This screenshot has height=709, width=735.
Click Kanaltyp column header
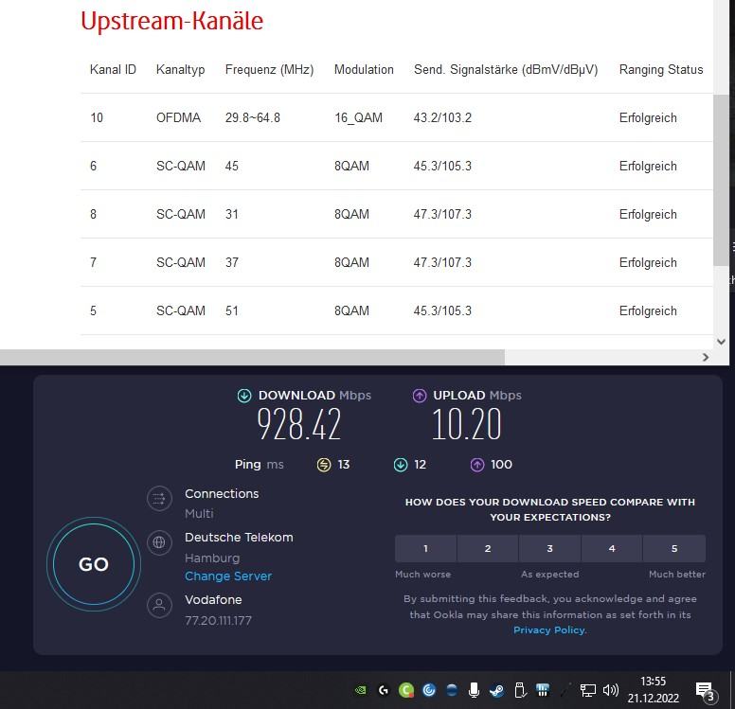point(181,69)
